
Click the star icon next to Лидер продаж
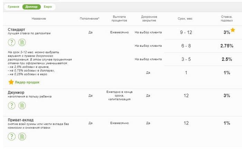tap(11, 82)
